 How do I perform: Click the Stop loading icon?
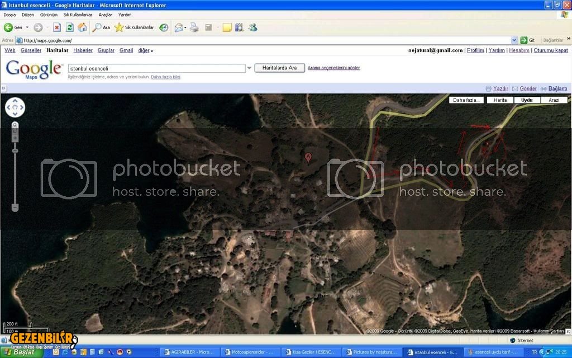click(56, 27)
